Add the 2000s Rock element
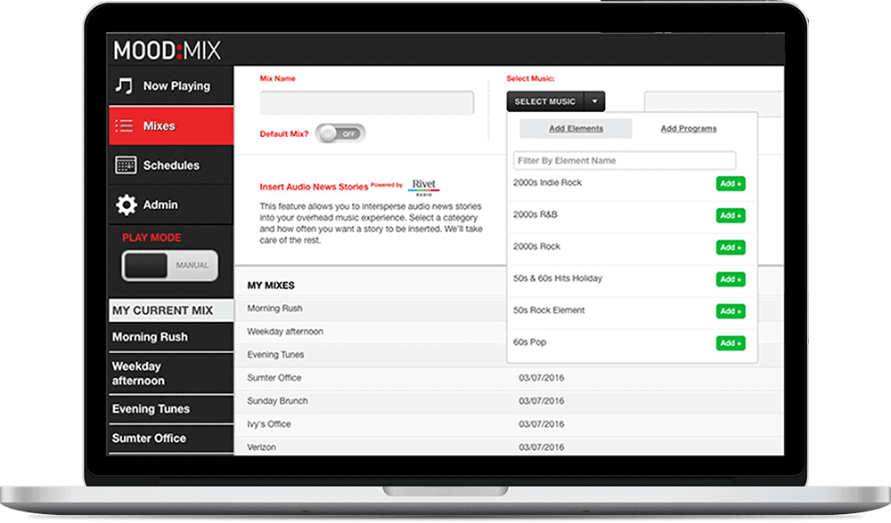 pyautogui.click(x=731, y=247)
